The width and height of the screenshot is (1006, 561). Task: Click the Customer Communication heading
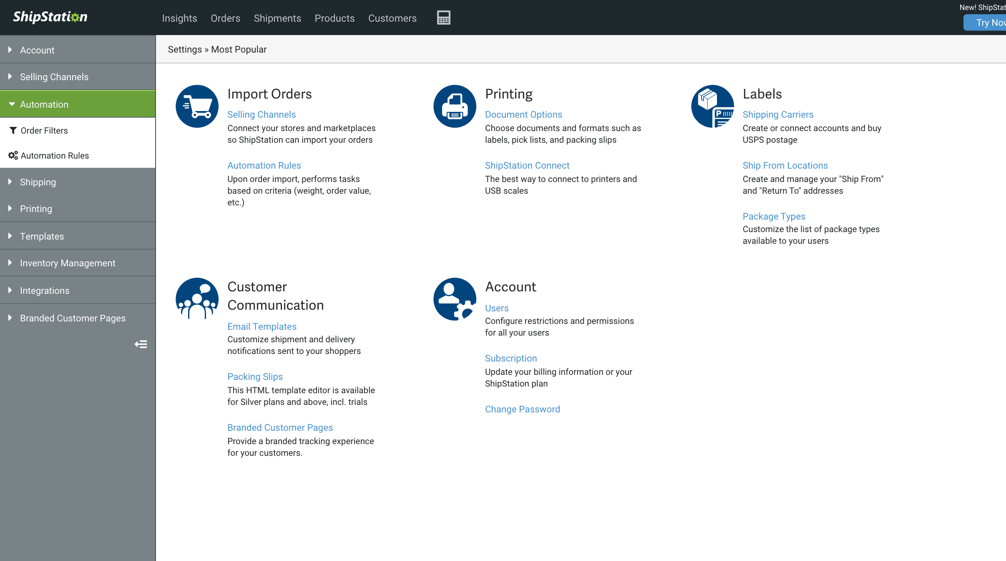(276, 296)
